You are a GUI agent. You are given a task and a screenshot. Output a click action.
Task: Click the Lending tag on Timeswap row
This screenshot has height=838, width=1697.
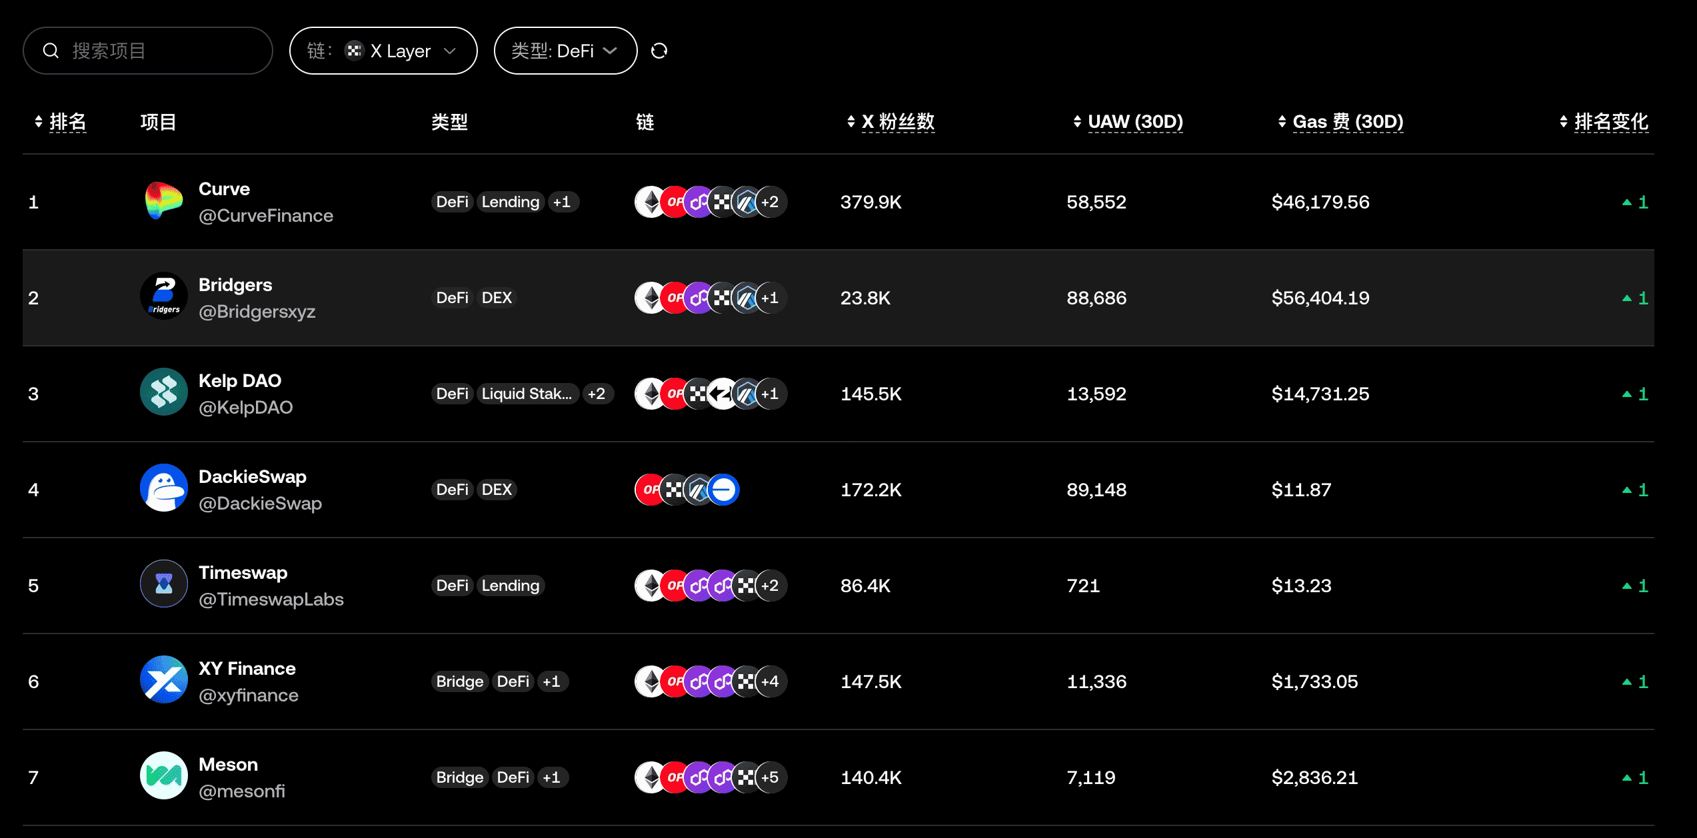(x=511, y=586)
